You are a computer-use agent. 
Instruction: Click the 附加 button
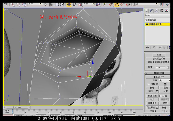click(151, 91)
